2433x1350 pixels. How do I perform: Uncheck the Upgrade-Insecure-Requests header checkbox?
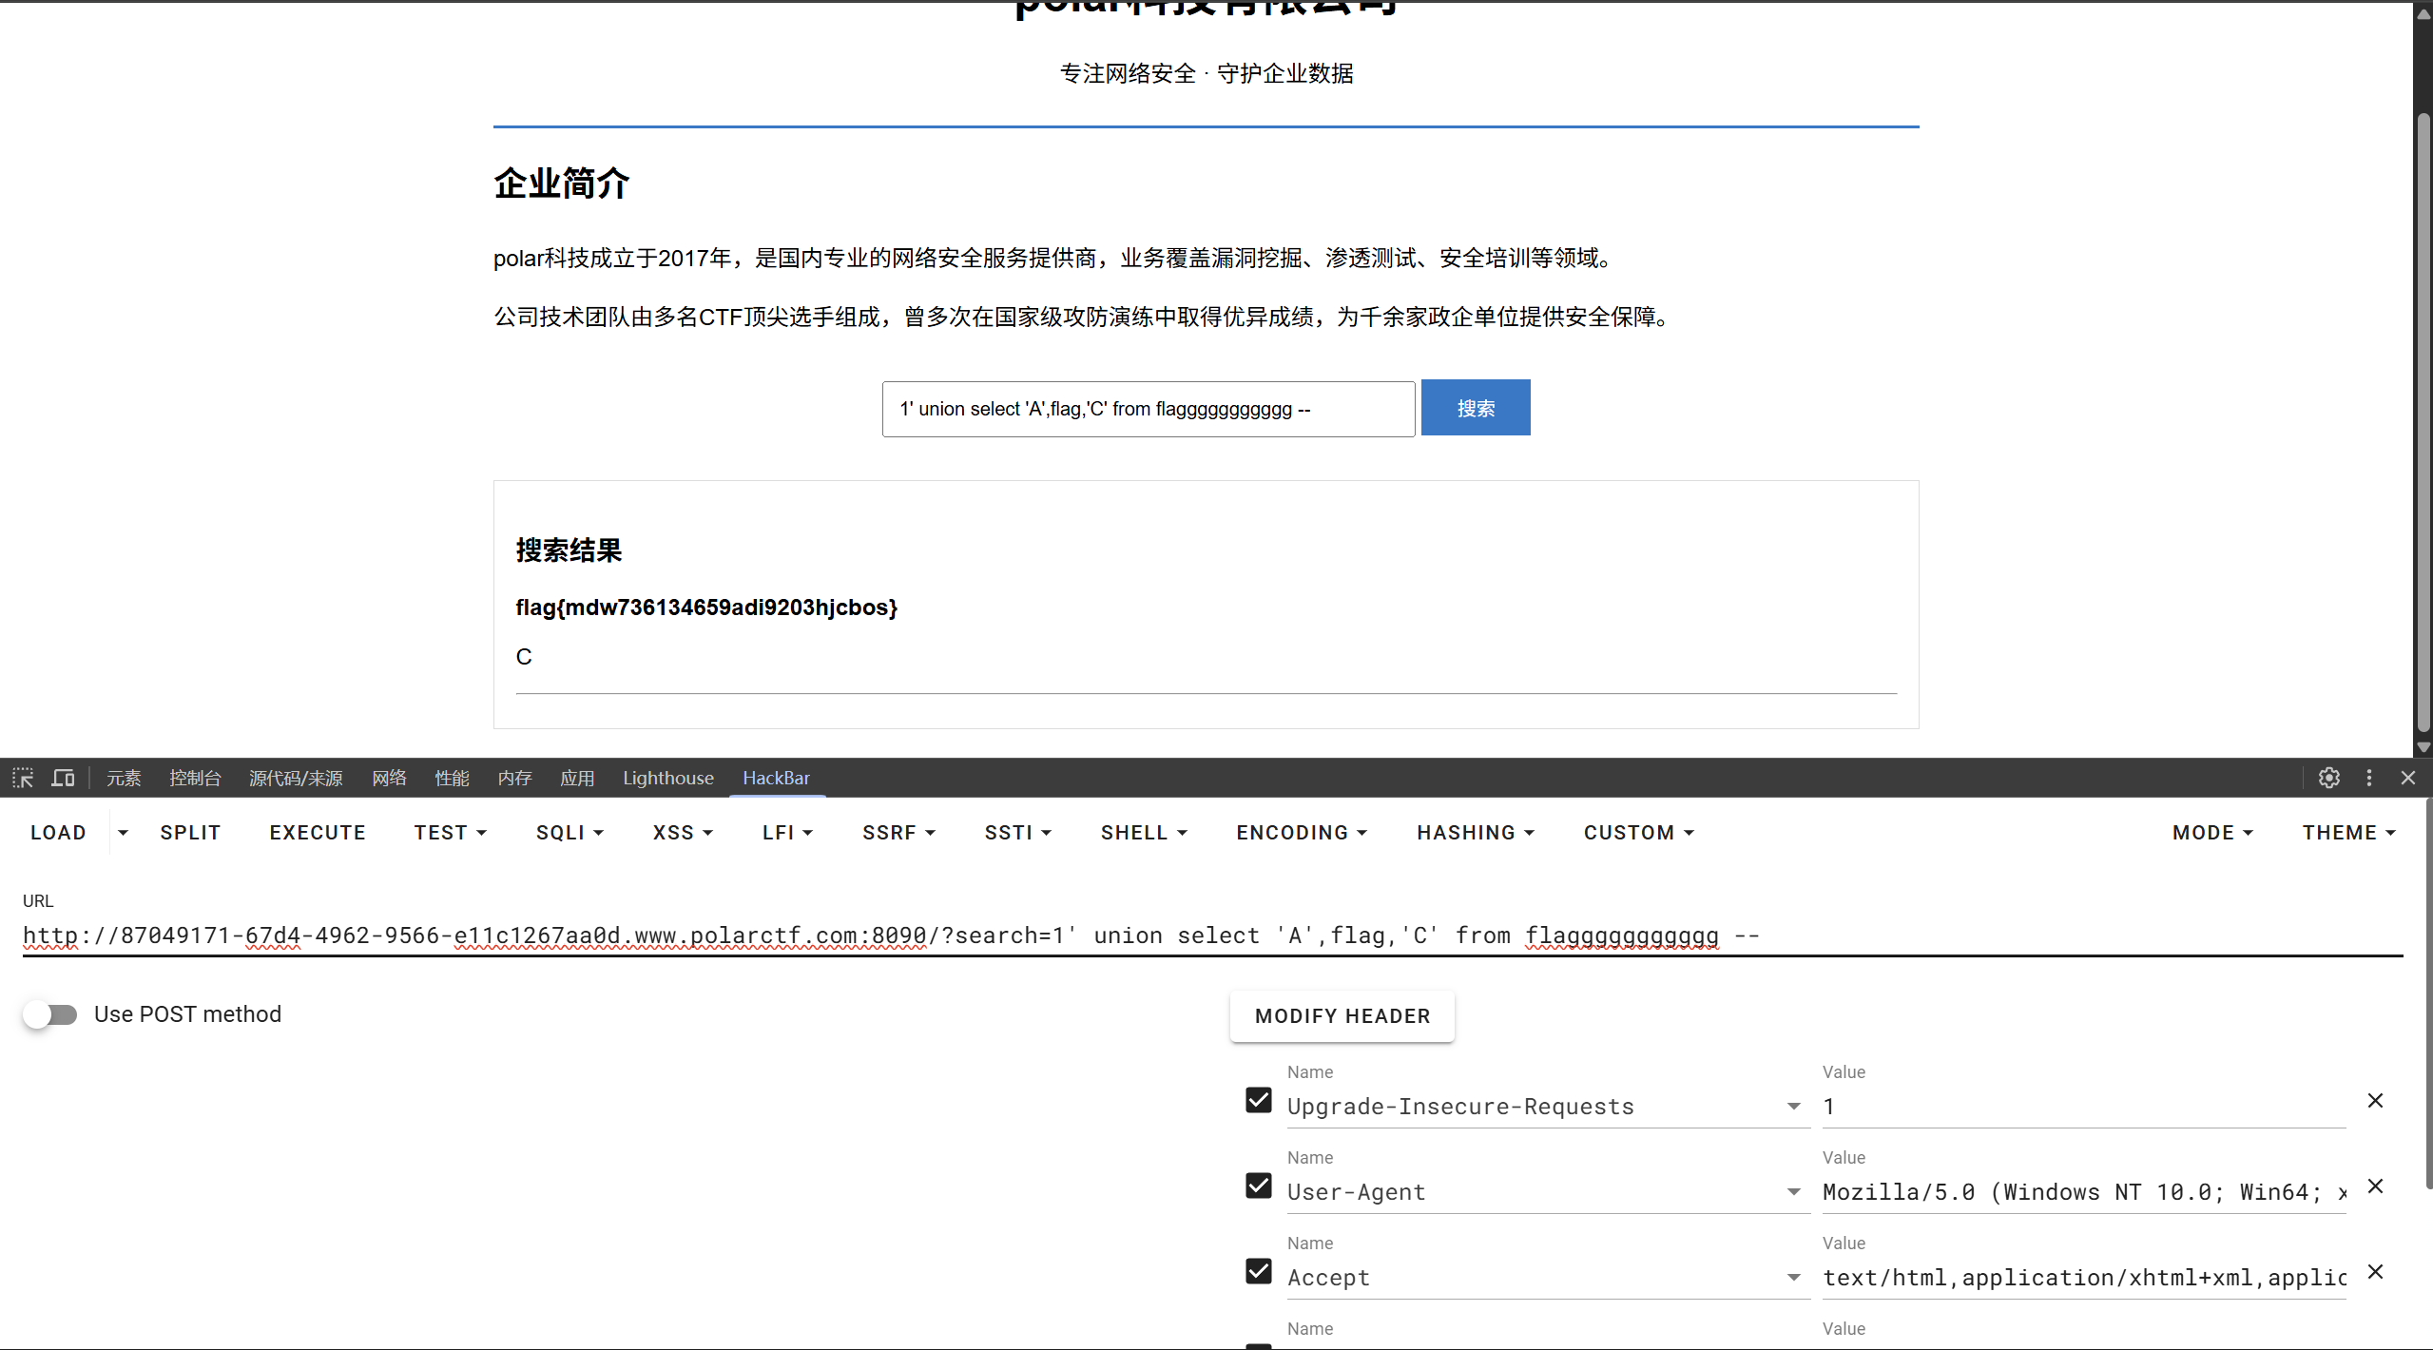[1259, 1101]
